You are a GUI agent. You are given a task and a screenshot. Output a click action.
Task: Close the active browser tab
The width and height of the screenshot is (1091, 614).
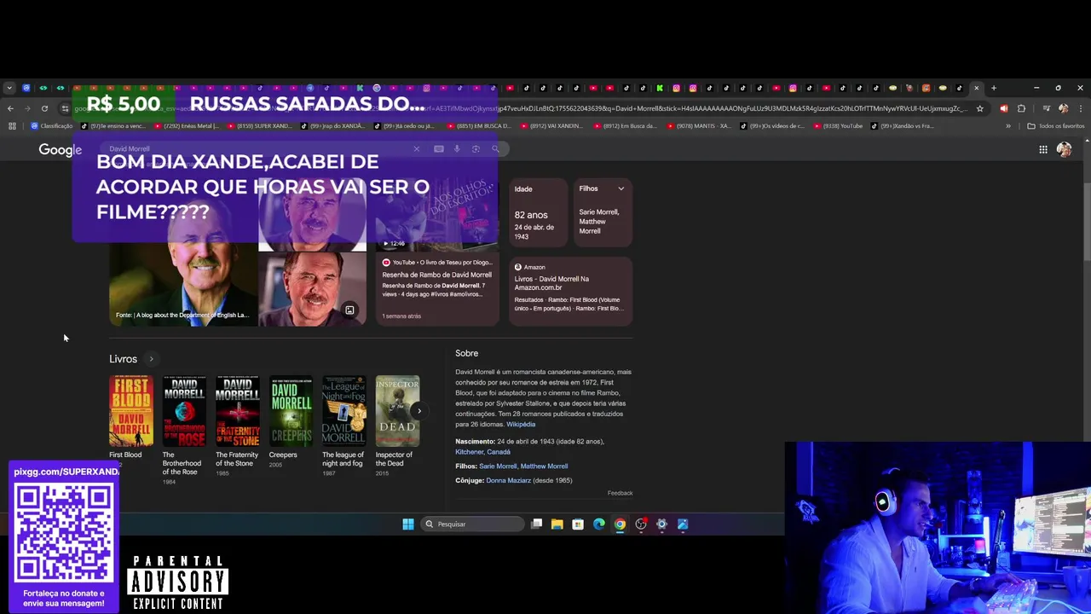tap(977, 88)
